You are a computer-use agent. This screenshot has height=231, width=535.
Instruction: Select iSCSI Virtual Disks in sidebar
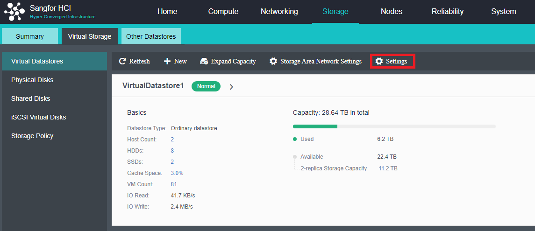(x=39, y=117)
